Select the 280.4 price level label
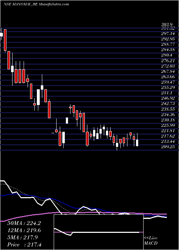Viewport: 179px width, 250px height. [167, 55]
